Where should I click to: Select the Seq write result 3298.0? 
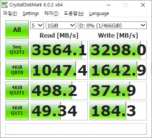coord(118,50)
